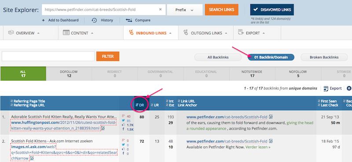
Task: Open the table settings gear
Action: (349, 88)
